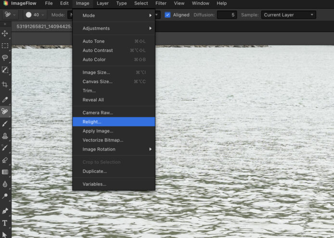
Task: Open the Type menu
Action: point(122,3)
